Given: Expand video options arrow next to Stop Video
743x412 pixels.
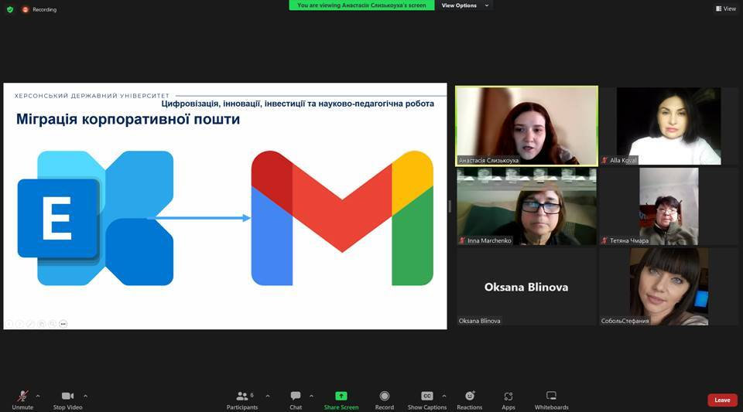Looking at the screenshot, I should coord(85,396).
